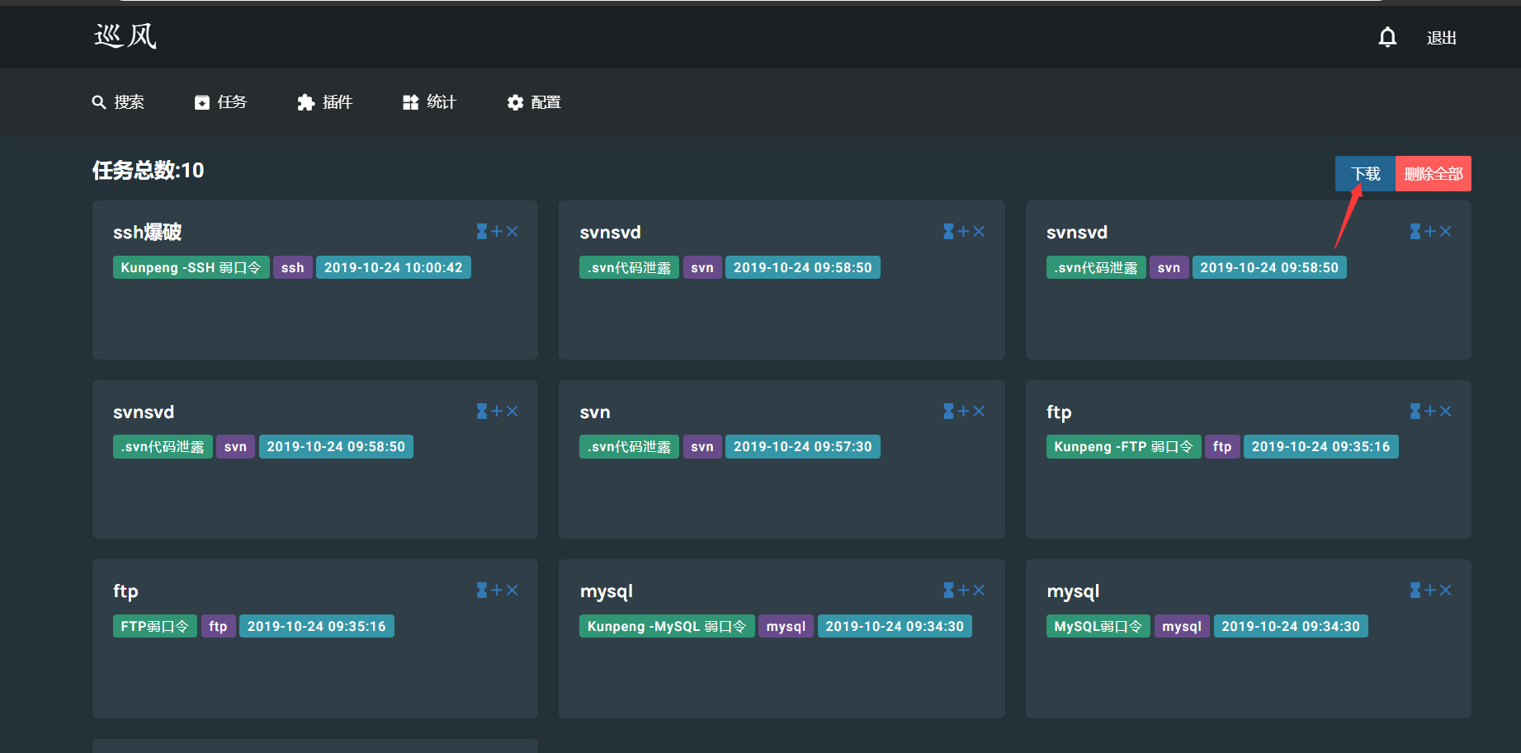Viewport: 1521px width, 753px height.
Task: Go to the 任务 menu item
Action: 221,102
